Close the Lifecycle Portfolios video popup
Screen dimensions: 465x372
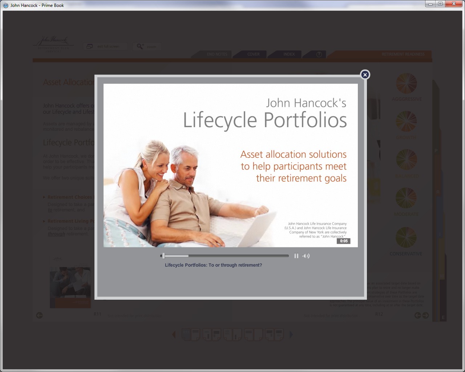point(365,74)
